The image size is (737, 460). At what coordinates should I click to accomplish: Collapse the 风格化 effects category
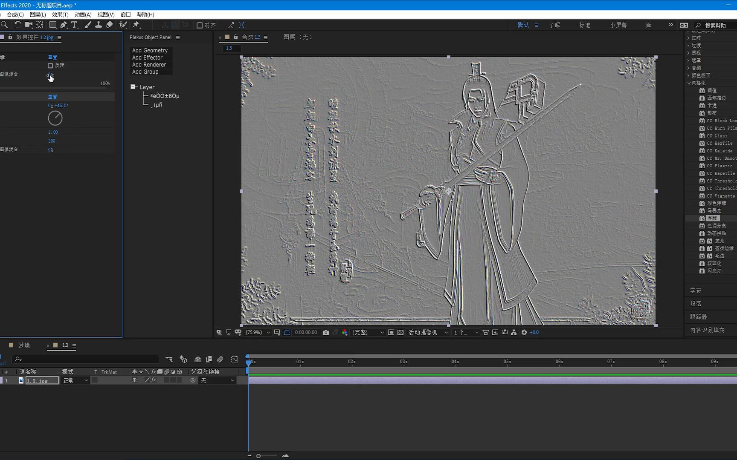(x=688, y=83)
